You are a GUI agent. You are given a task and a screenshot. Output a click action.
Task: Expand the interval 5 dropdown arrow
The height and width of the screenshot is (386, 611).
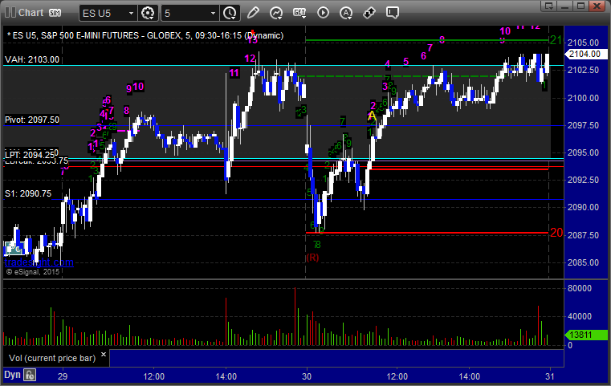point(213,14)
